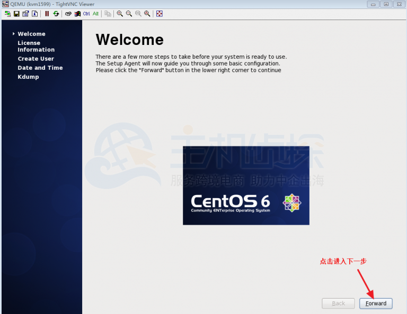Open the Connection options icon
Screen dimensions: 407x314
pyautogui.click(x=25, y=14)
